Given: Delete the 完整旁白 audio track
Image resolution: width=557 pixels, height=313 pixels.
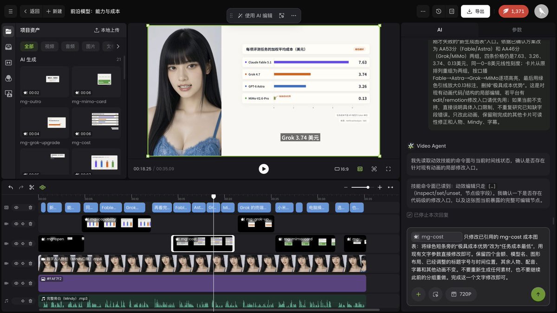Looking at the screenshot, I should tap(31, 301).
